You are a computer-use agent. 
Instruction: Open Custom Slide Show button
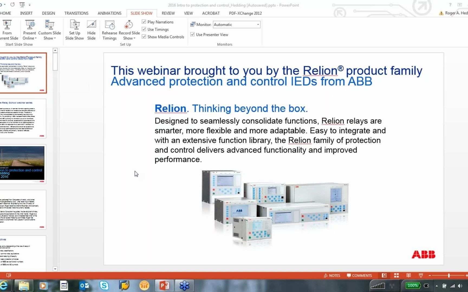[x=49, y=30]
